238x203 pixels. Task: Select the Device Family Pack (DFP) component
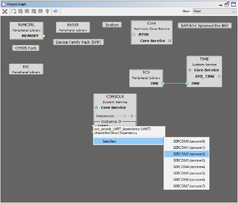click(x=78, y=42)
